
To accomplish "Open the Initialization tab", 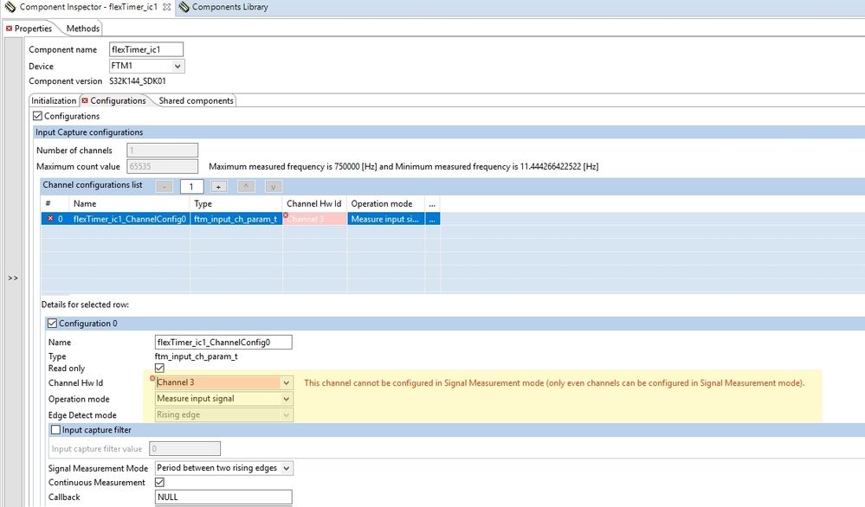I will (x=54, y=101).
